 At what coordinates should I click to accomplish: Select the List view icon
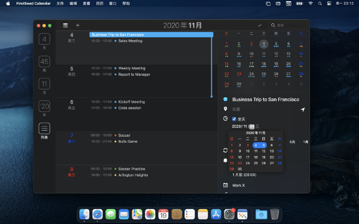click(44, 128)
